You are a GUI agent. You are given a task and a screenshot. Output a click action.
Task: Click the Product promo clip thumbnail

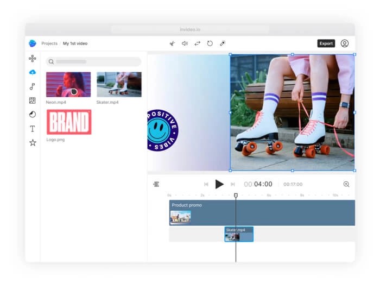click(x=181, y=217)
